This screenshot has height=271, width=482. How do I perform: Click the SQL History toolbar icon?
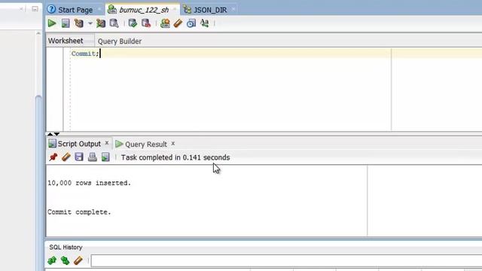[191, 23]
